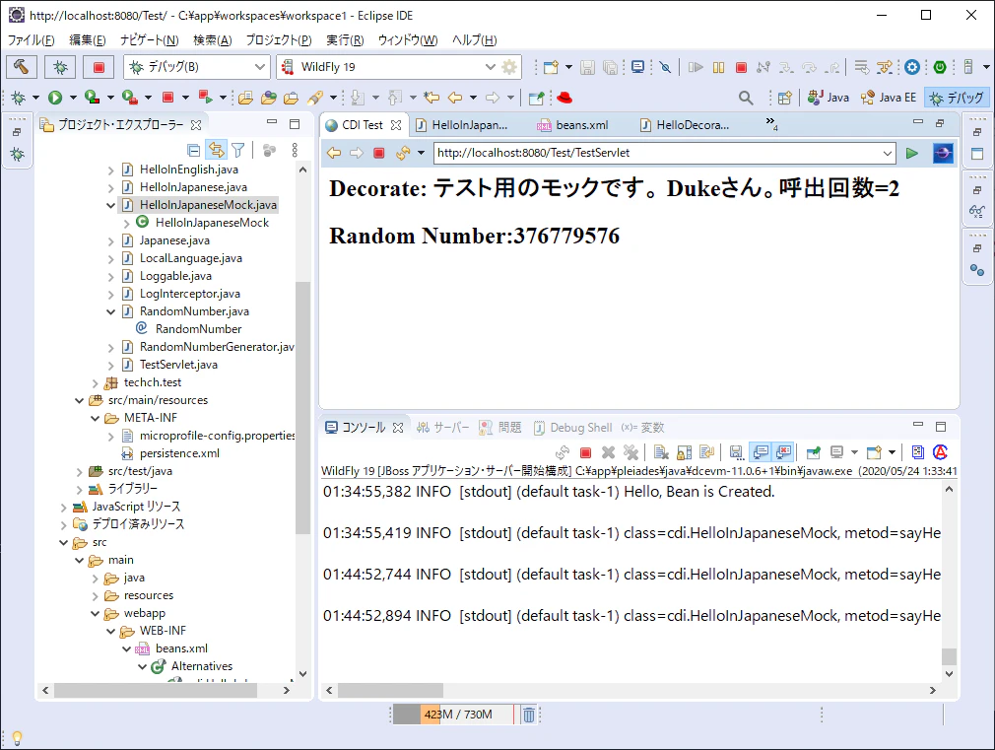Collapse the HelloInJapaneseMock.java node
Viewport: 995px width, 750px height.
tap(110, 205)
